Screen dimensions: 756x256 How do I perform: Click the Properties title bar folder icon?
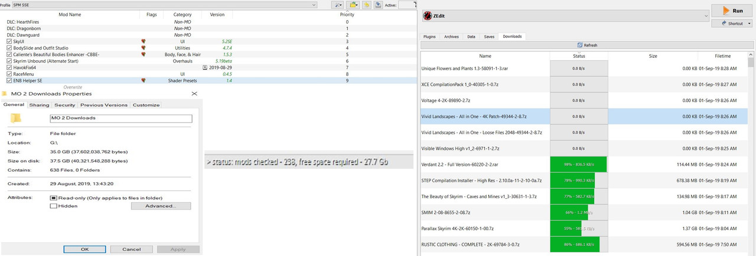coord(5,93)
